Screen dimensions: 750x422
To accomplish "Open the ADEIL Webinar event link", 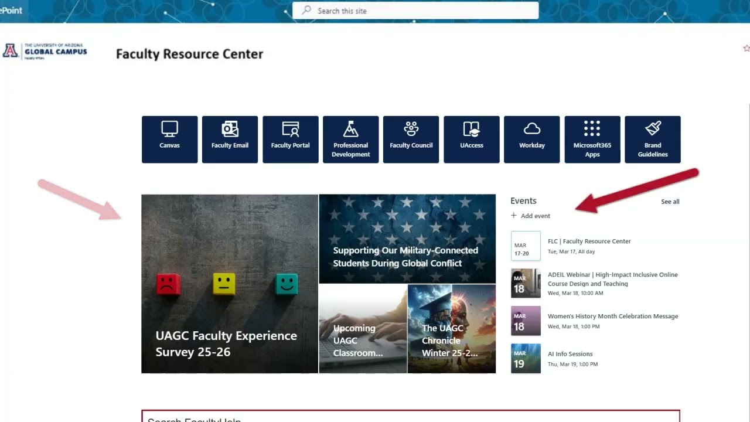I will click(613, 279).
